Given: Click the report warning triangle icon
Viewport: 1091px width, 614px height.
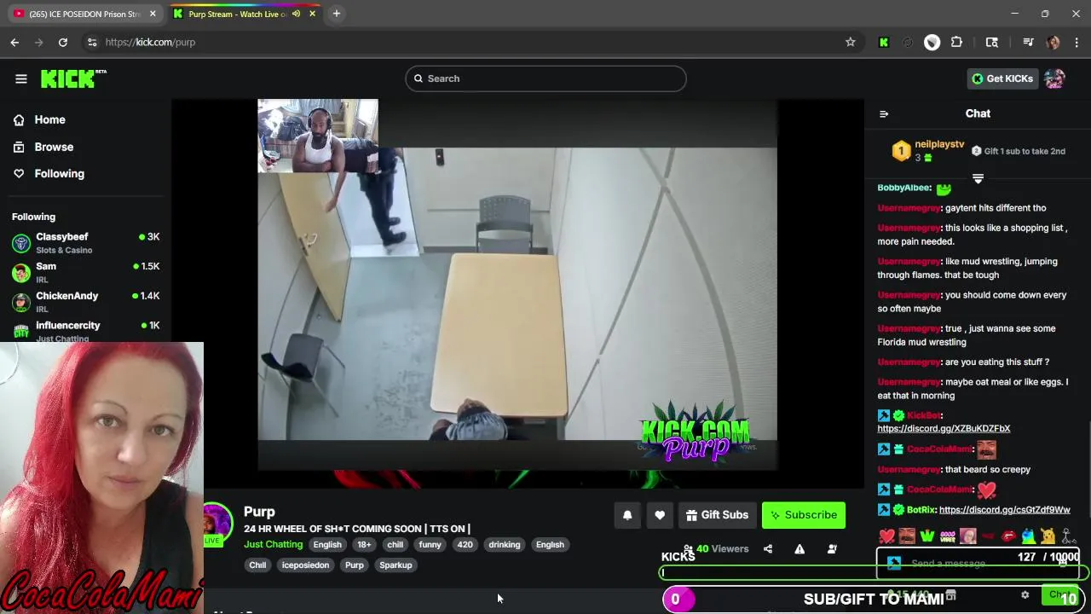Looking at the screenshot, I should pos(799,549).
